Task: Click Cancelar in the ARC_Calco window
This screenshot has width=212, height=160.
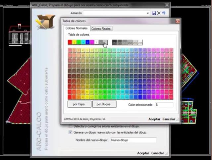Action: point(158,153)
